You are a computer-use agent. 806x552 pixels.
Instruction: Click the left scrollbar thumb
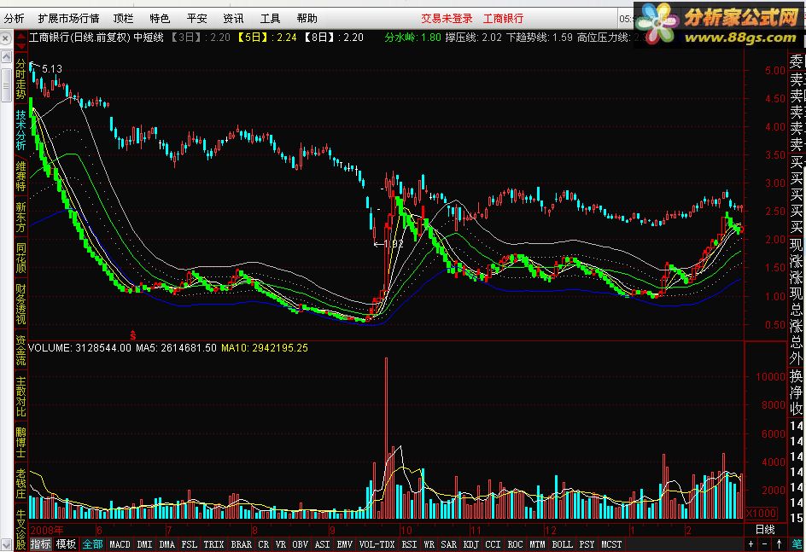point(6,84)
